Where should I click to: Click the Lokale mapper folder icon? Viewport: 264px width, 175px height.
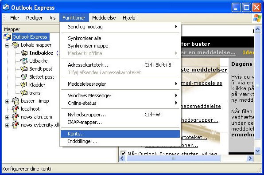click(16, 45)
